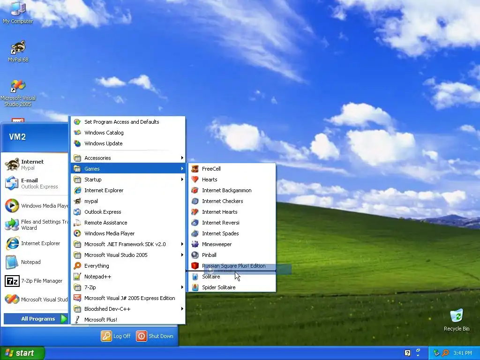The height and width of the screenshot is (360, 480).
Task: Choose Remote Assistance menu entry
Action: [x=128, y=223]
